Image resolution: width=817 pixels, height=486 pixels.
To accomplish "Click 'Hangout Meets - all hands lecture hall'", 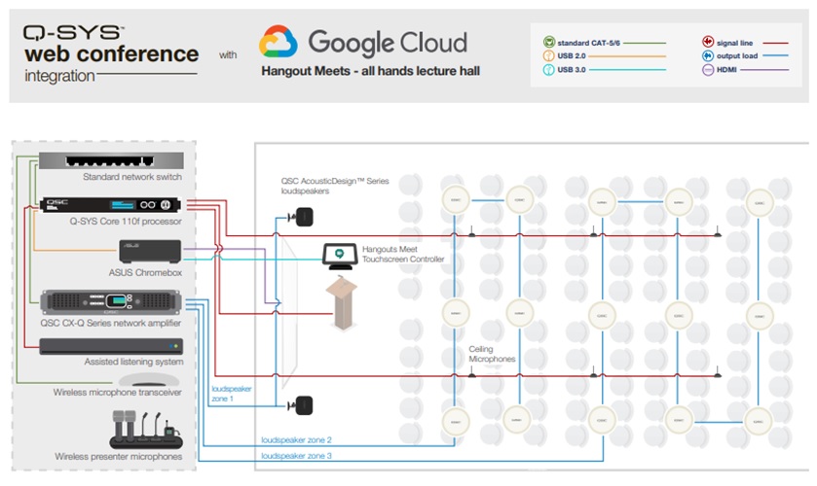I will point(370,71).
